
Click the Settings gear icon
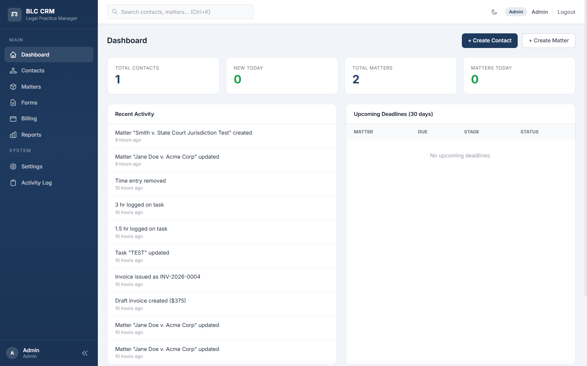tap(13, 167)
